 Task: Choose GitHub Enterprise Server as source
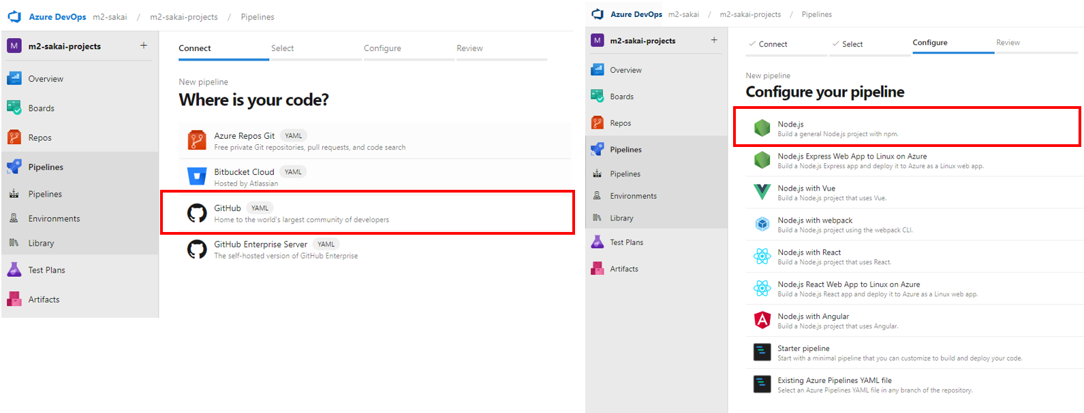click(x=375, y=249)
